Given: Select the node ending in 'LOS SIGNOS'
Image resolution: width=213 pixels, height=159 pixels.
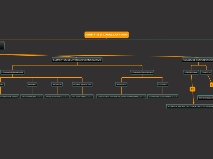Looking at the screenshot, I should (x=9, y=97).
